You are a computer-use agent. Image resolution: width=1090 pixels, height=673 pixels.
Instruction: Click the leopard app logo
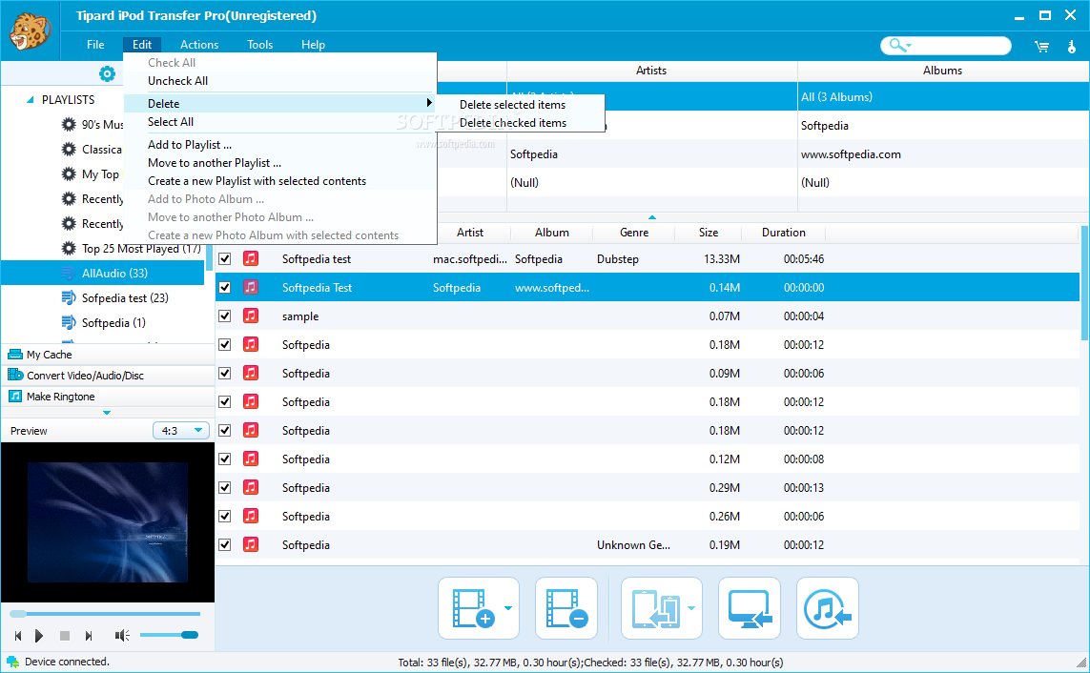pos(30,31)
